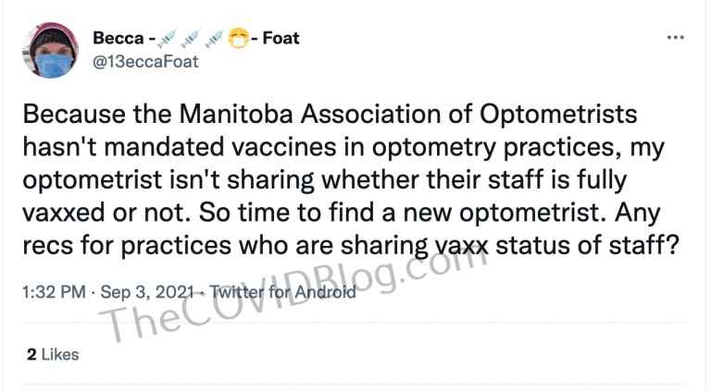Click the Likes count number 2
The image size is (711, 391).
click(31, 354)
